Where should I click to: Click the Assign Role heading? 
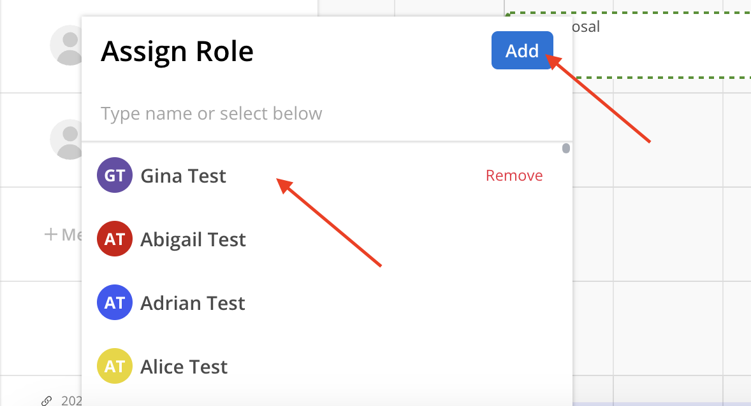coord(177,51)
